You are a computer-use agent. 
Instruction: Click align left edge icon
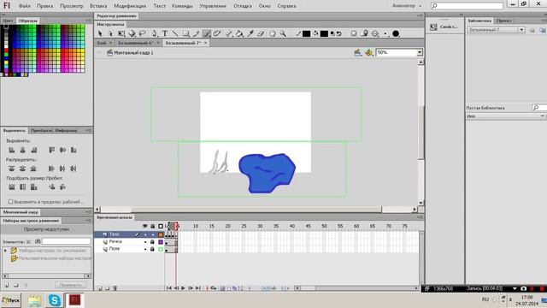[11, 150]
